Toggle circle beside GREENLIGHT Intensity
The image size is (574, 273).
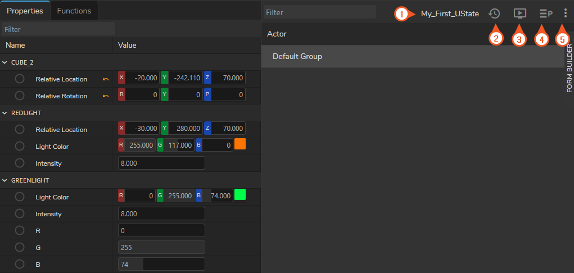tap(20, 214)
